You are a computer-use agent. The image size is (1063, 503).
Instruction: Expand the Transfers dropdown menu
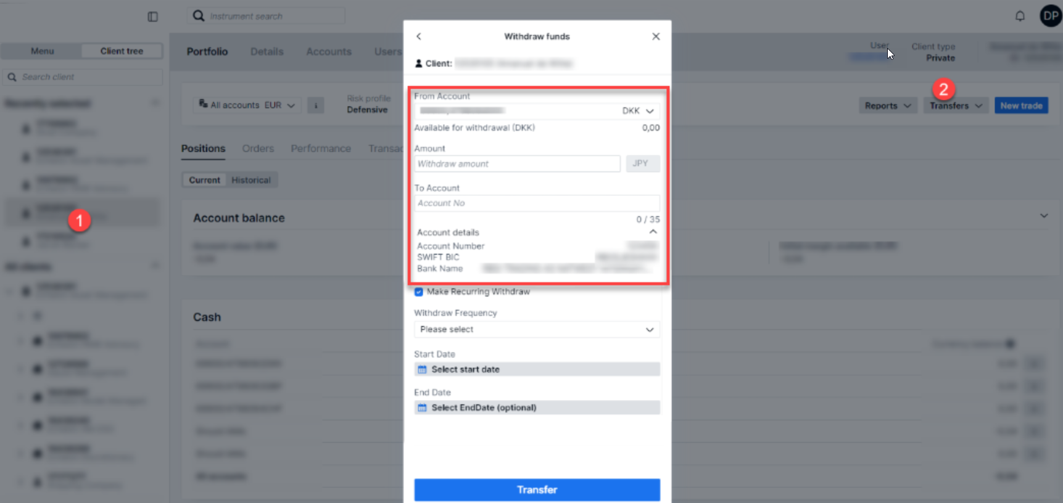click(956, 105)
